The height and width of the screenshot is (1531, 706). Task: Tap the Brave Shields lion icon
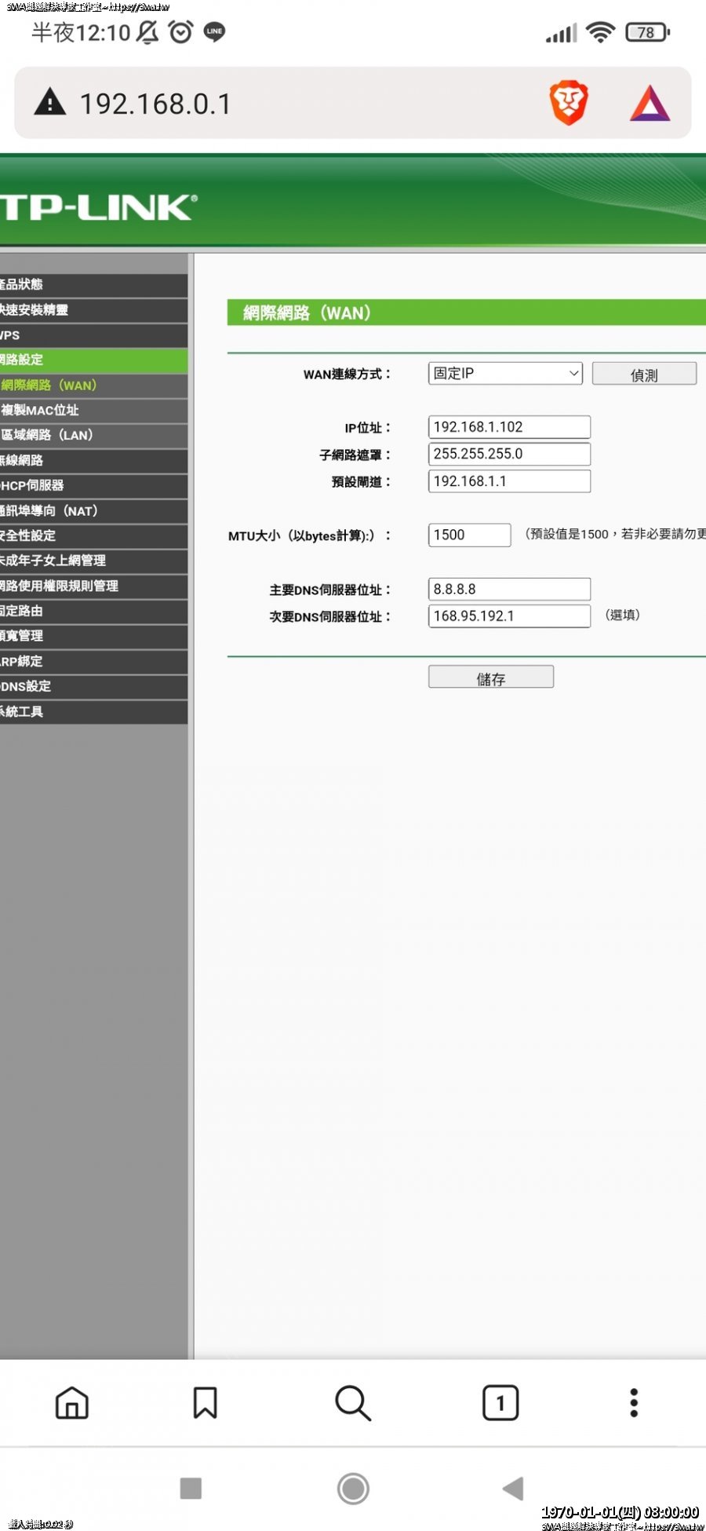coord(569,103)
